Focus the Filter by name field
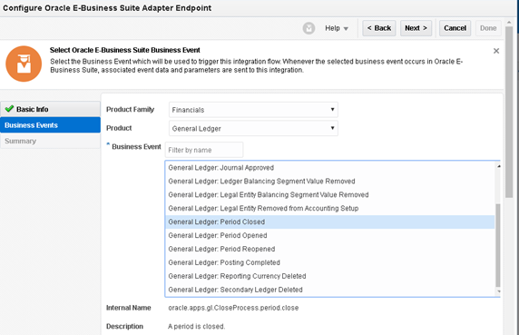Viewport: 519px width, 335px height. click(x=204, y=150)
